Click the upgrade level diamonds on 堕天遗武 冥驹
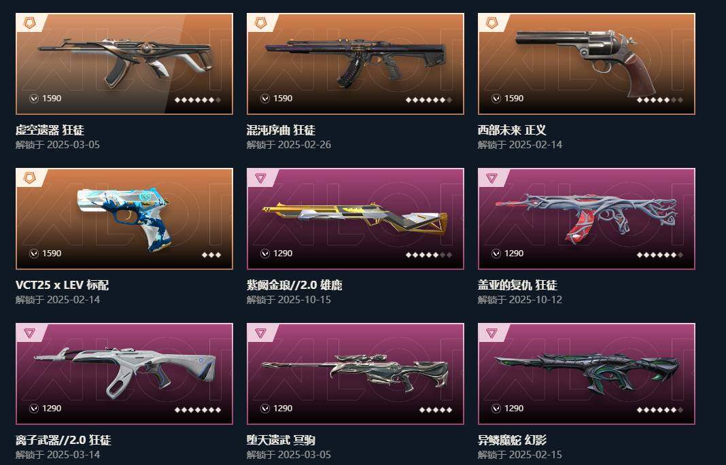Viewport: 726px width, 465px height. [436, 409]
